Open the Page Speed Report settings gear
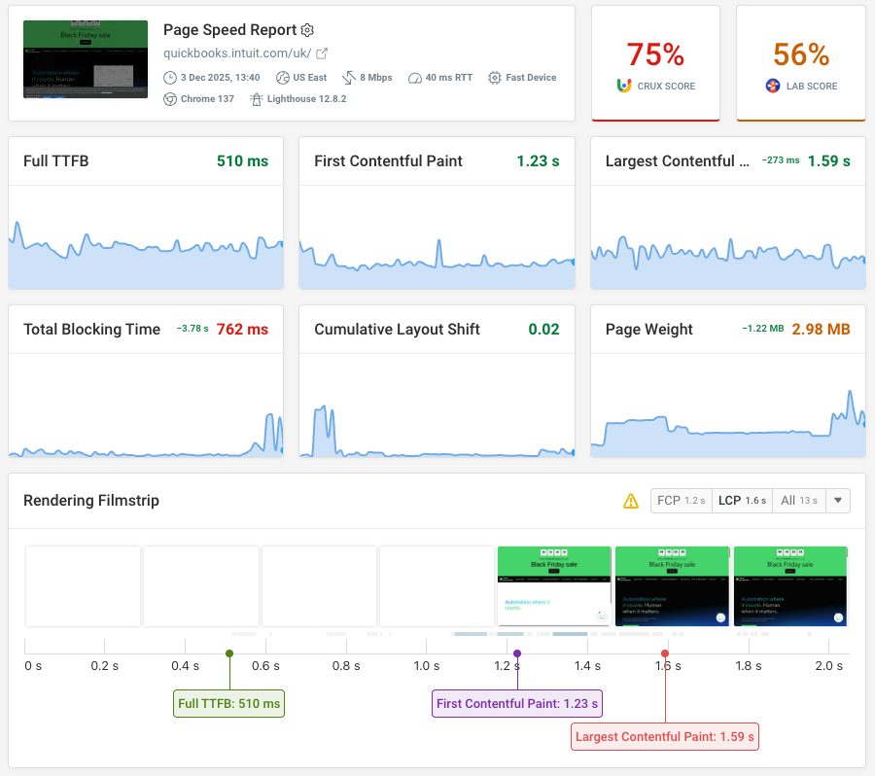The image size is (875, 776). click(x=307, y=30)
